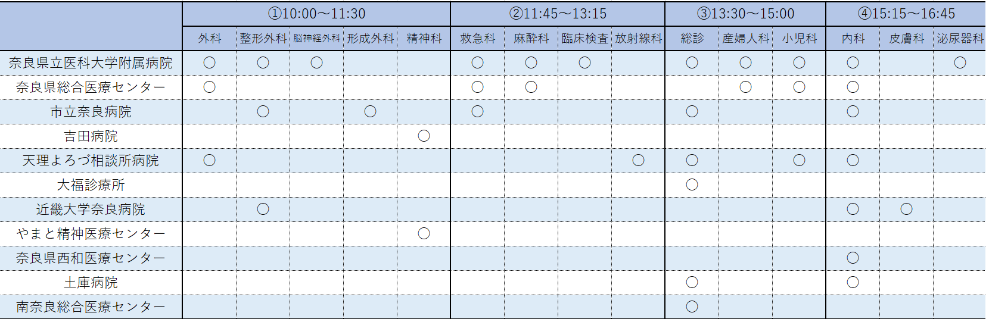Select the ④15:15～16:45 header cell
This screenshot has height=319, width=989.
tap(906, 14)
